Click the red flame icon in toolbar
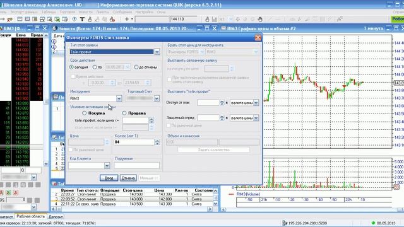The height and width of the screenshot is (227, 404). (x=112, y=20)
